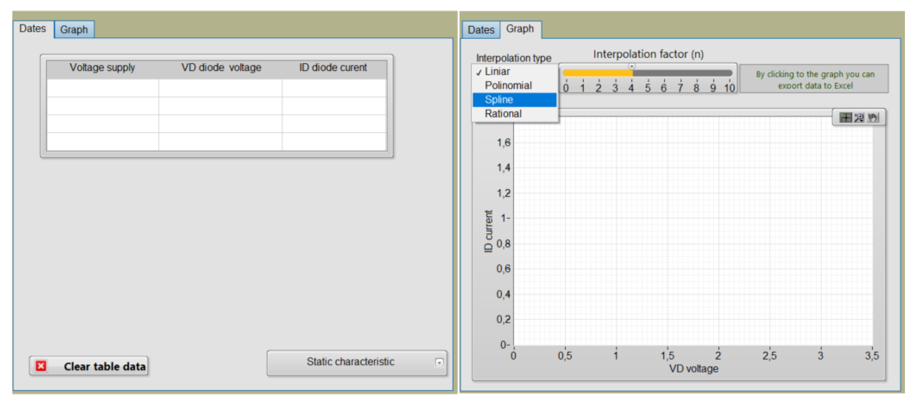Image resolution: width=915 pixels, height=404 pixels.
Task: Select Polinomial interpolation type
Action: 508,86
